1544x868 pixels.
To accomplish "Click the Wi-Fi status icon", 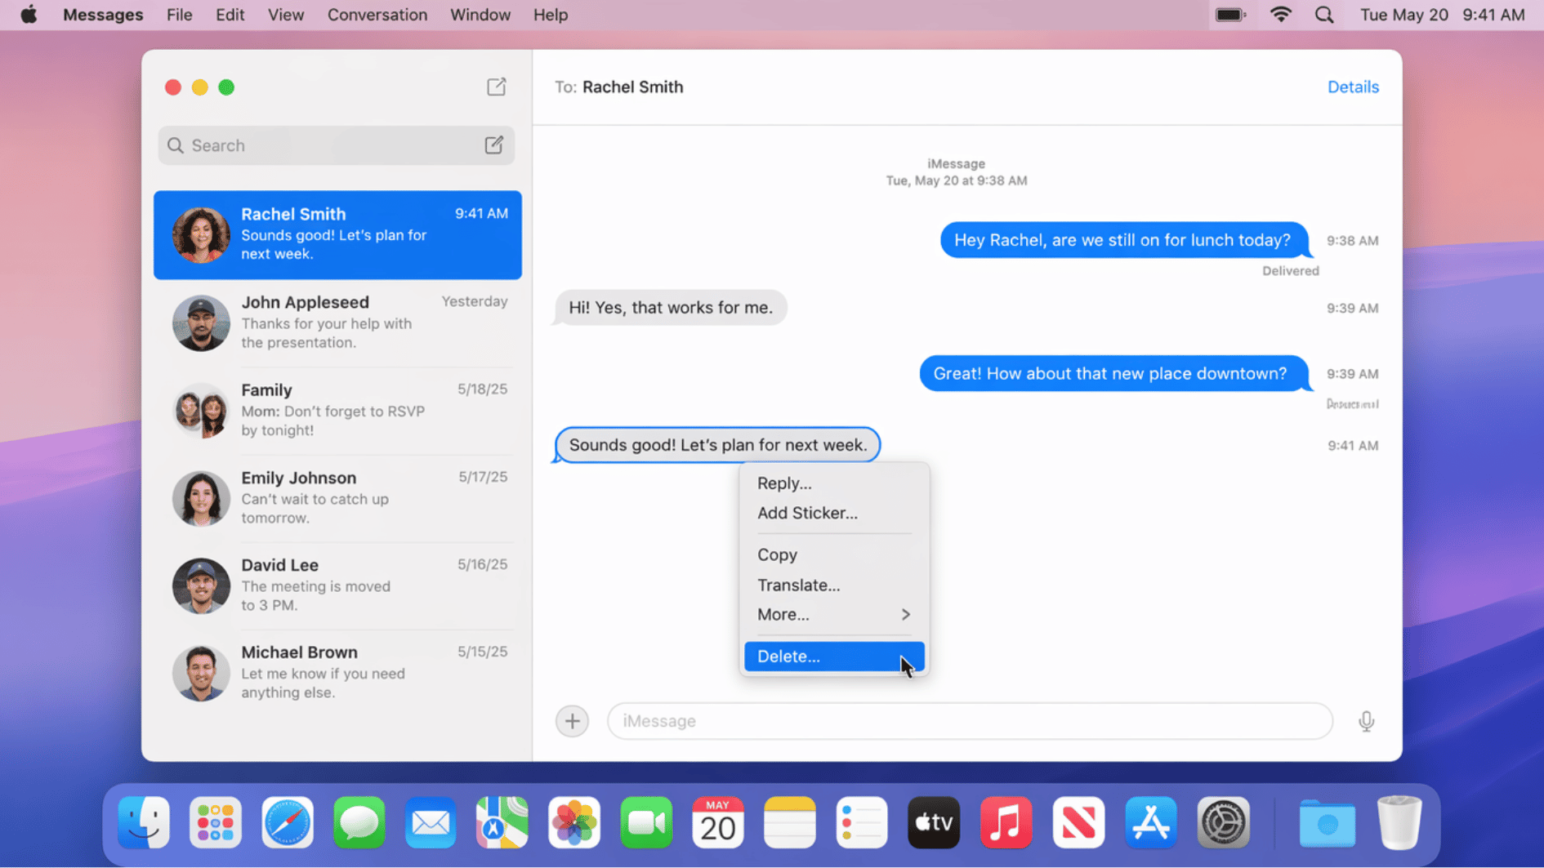I will (x=1280, y=15).
